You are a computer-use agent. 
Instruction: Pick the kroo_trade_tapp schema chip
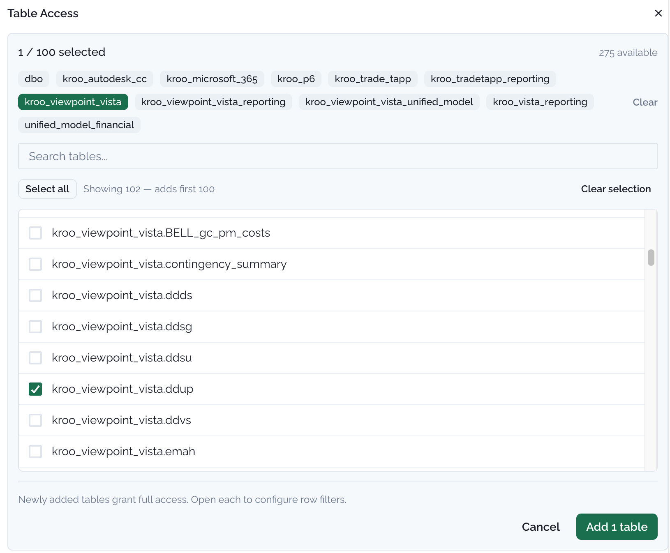tap(373, 79)
